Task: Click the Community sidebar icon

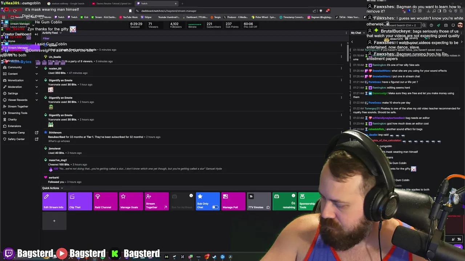Action: tap(4, 67)
